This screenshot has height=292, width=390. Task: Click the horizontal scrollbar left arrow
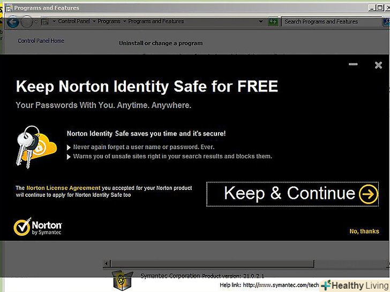click(107, 264)
